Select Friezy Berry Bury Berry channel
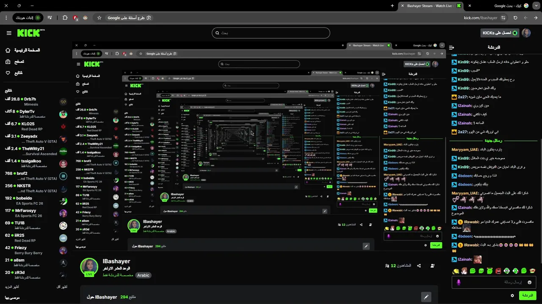The height and width of the screenshot is (304, 542). pyautogui.click(x=36, y=250)
